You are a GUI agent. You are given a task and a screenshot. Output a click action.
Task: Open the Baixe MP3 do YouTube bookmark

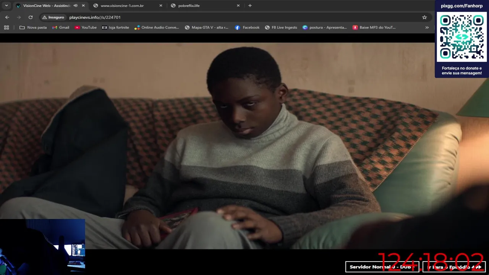(374, 27)
